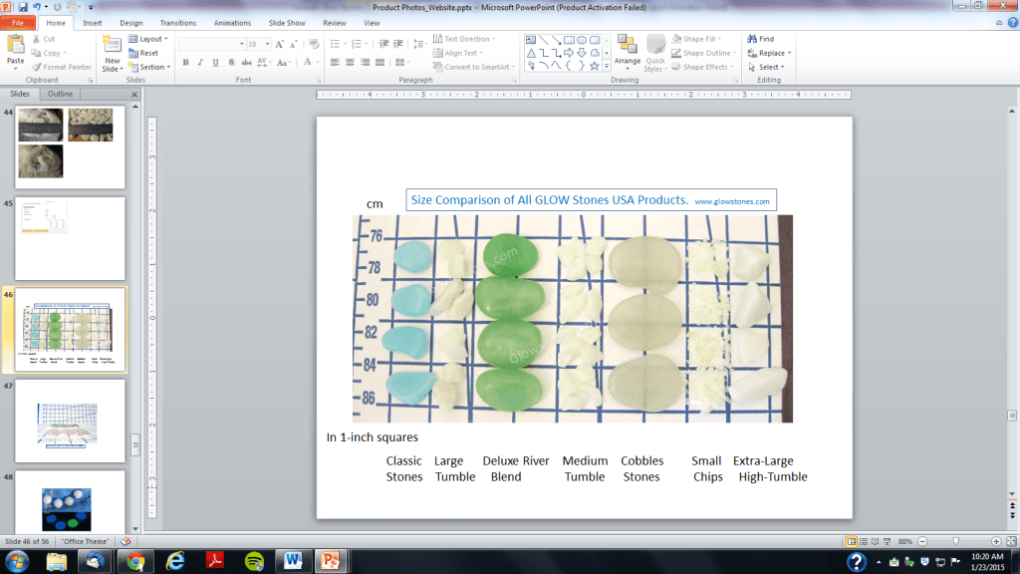
Task: Open the Font Color picker
Action: [311, 63]
